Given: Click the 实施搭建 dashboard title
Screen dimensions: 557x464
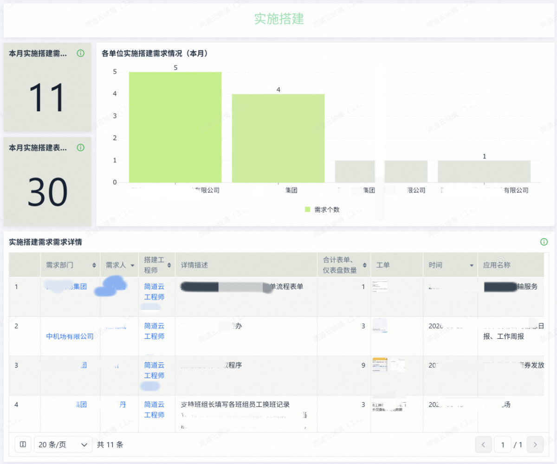Looking at the screenshot, I should tap(279, 19).
